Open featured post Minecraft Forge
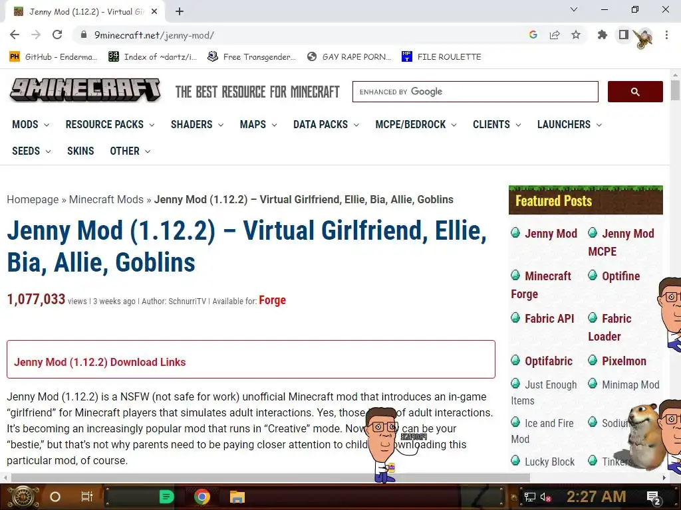 [541, 284]
